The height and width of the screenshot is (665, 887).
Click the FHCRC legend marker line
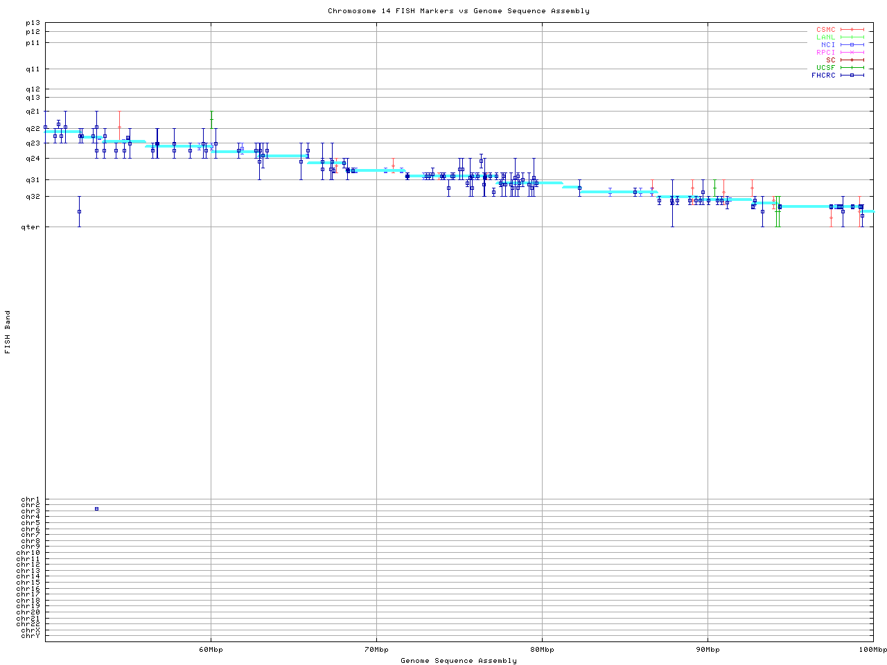pyautogui.click(x=852, y=76)
